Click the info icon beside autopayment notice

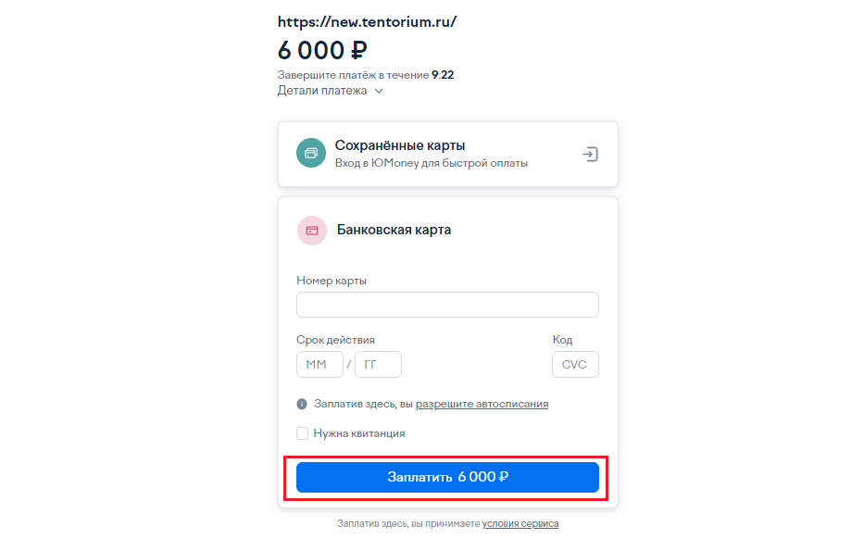302,404
